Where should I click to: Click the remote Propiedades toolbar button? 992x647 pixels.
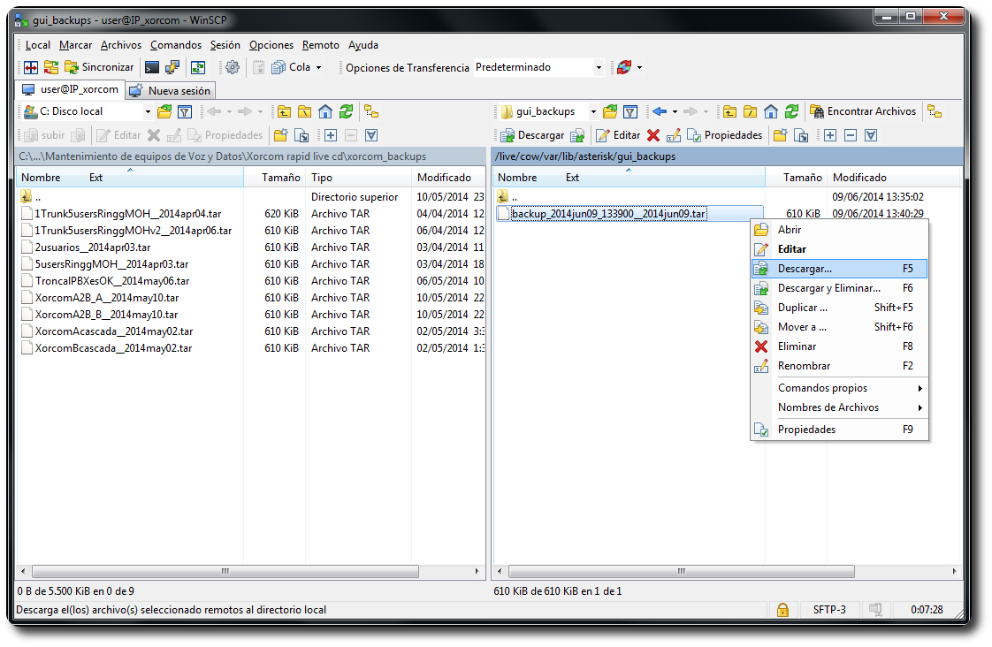coord(725,135)
